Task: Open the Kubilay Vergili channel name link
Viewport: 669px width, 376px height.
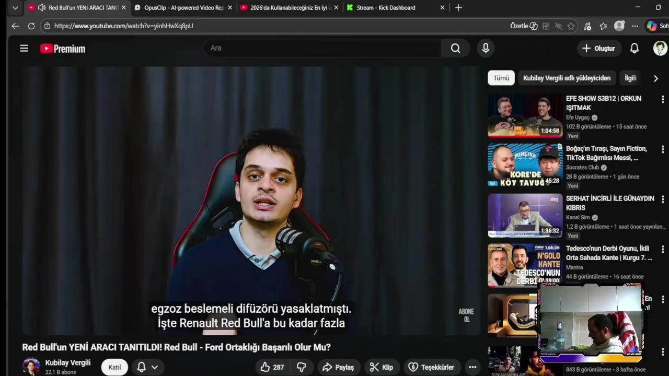Action: click(68, 362)
